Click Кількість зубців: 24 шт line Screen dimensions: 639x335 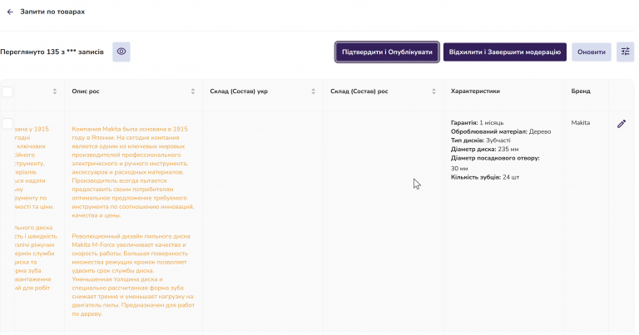coord(485,177)
